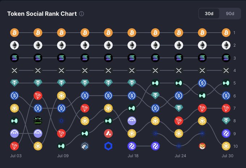Viewport: 246px width, 168px height.
Task: Click the blue Chainlink hexagon icon
Action: point(108,146)
